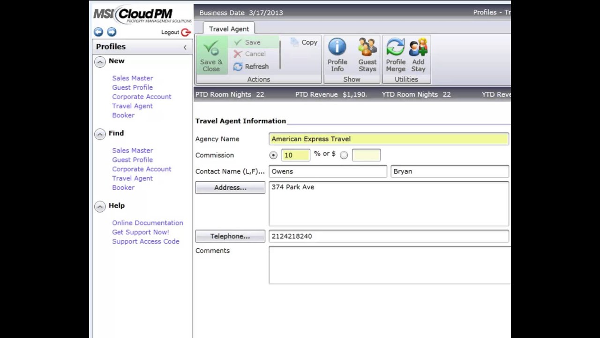600x338 pixels.
Task: Refresh the travel agent profile
Action: click(x=251, y=67)
